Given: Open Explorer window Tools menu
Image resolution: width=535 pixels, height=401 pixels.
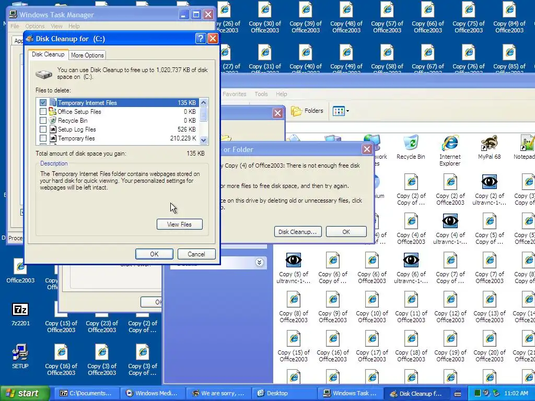Looking at the screenshot, I should point(261,94).
